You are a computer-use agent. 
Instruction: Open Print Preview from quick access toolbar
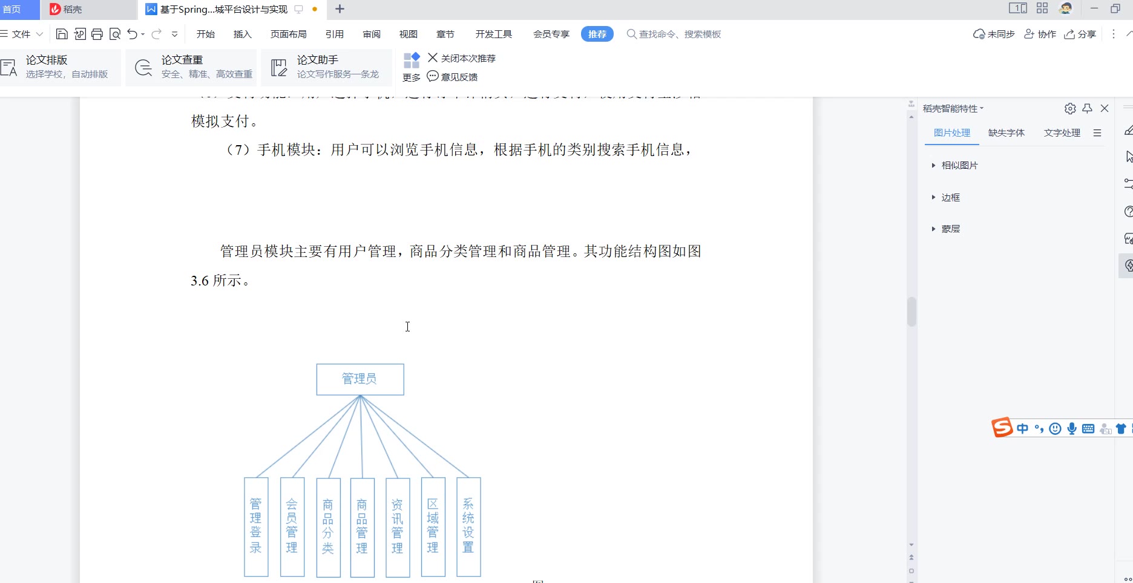coord(115,34)
